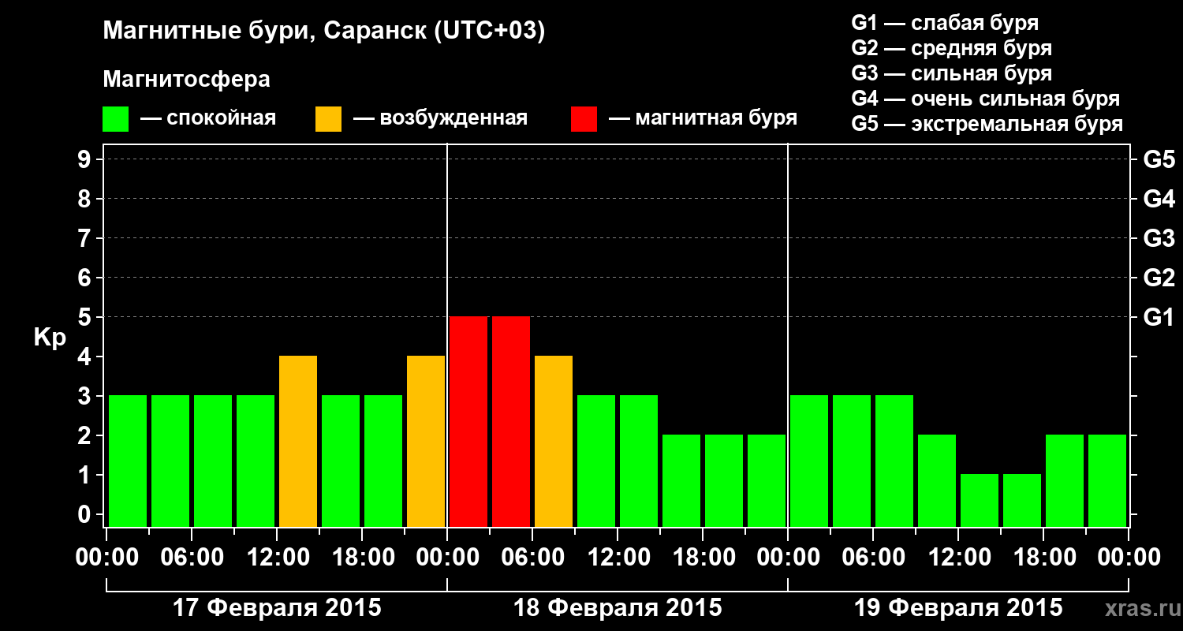Click the red 'магнитная буря' legend swatch
Viewport: 1183px width, 631px height.
coord(584,119)
